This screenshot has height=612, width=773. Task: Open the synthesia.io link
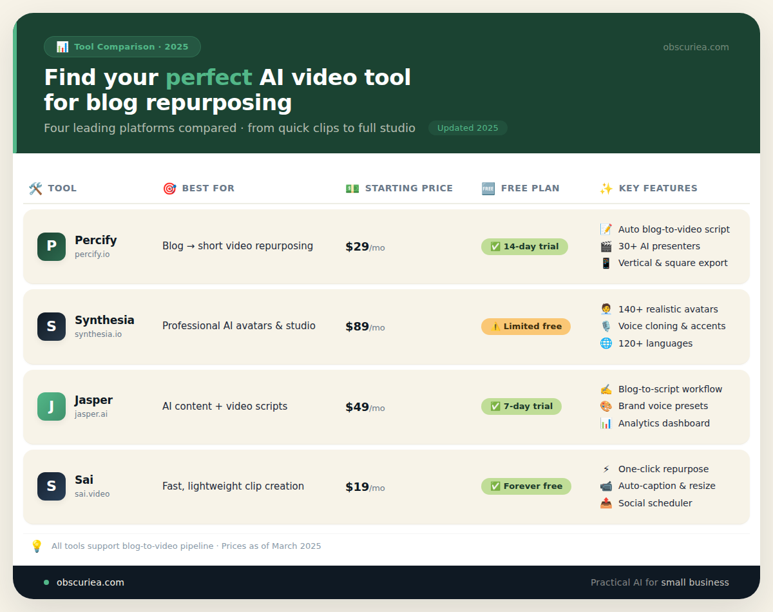98,334
